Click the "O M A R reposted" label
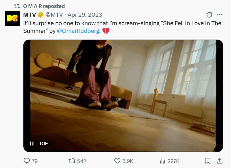 pyautogui.click(x=44, y=6)
